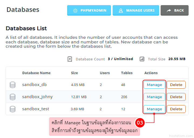The height and width of the screenshot is (138, 194).
Task: Click the Database Count icon
Action: tap(70, 59)
